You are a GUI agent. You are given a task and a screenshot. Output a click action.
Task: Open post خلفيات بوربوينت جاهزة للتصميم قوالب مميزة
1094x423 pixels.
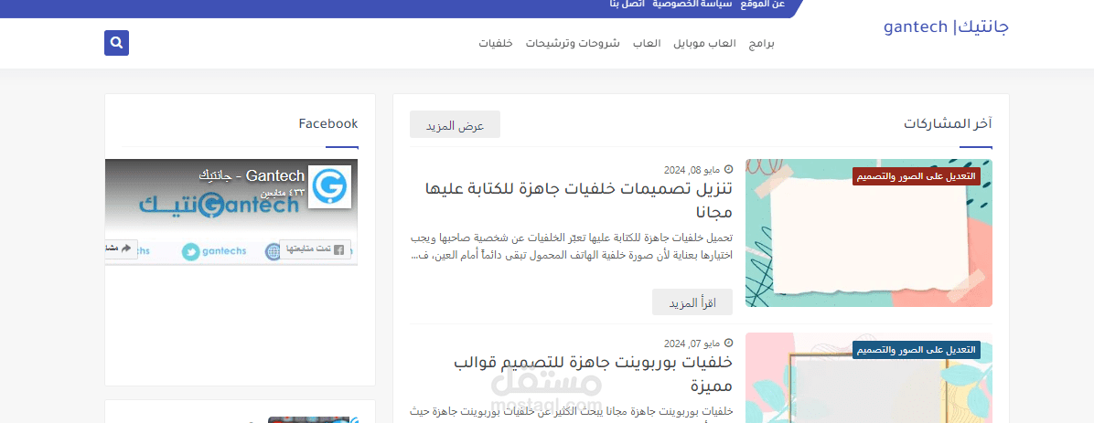tap(593, 374)
